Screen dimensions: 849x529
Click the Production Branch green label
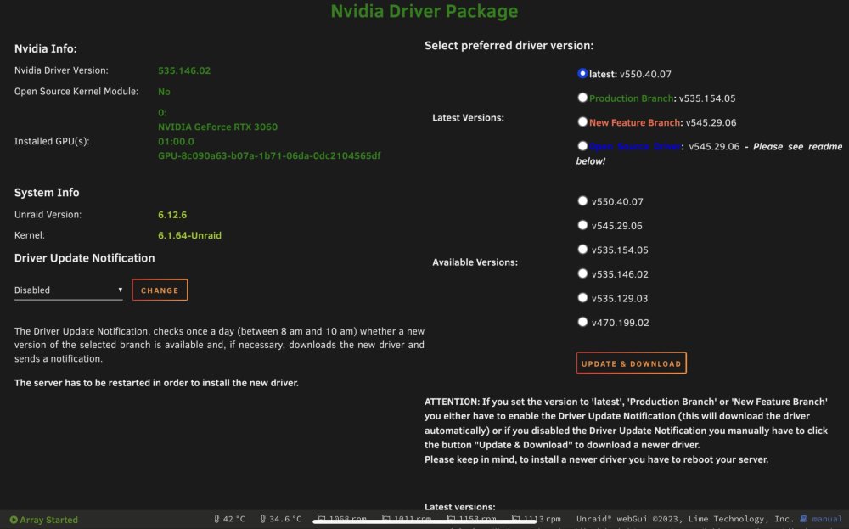point(631,98)
